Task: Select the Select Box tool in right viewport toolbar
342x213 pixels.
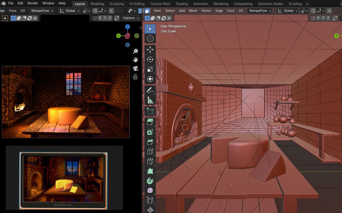Action: (x=150, y=29)
